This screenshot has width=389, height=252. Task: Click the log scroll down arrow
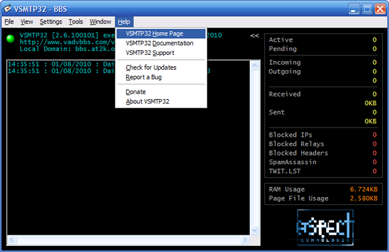click(x=255, y=230)
